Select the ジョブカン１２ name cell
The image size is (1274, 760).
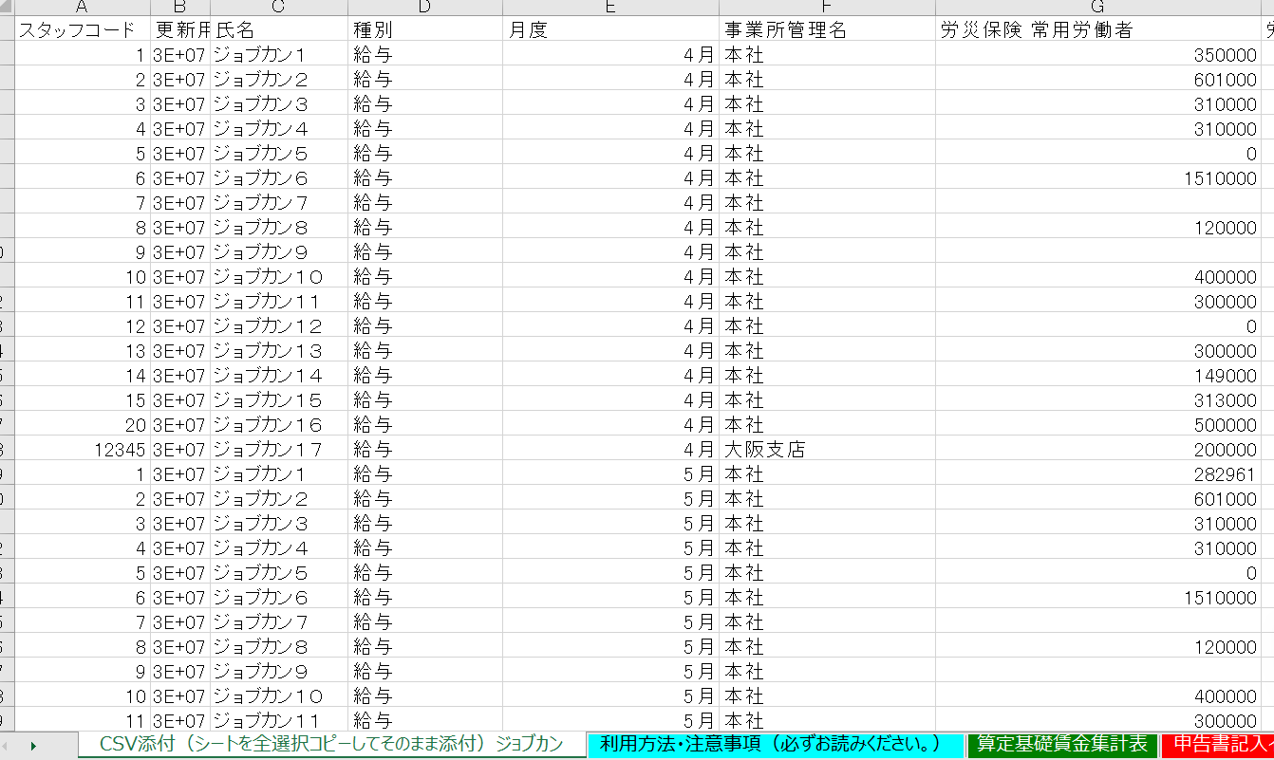click(279, 325)
